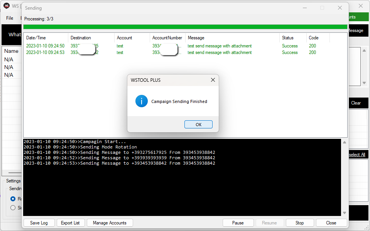Sort by the Date/Time column header

[x=46, y=38]
